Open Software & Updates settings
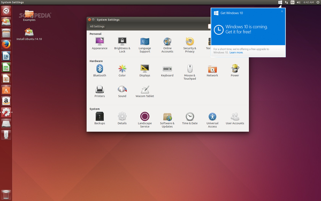 (x=167, y=120)
